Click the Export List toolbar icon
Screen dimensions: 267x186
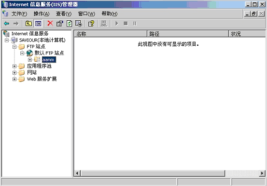pyautogui.click(x=79, y=24)
